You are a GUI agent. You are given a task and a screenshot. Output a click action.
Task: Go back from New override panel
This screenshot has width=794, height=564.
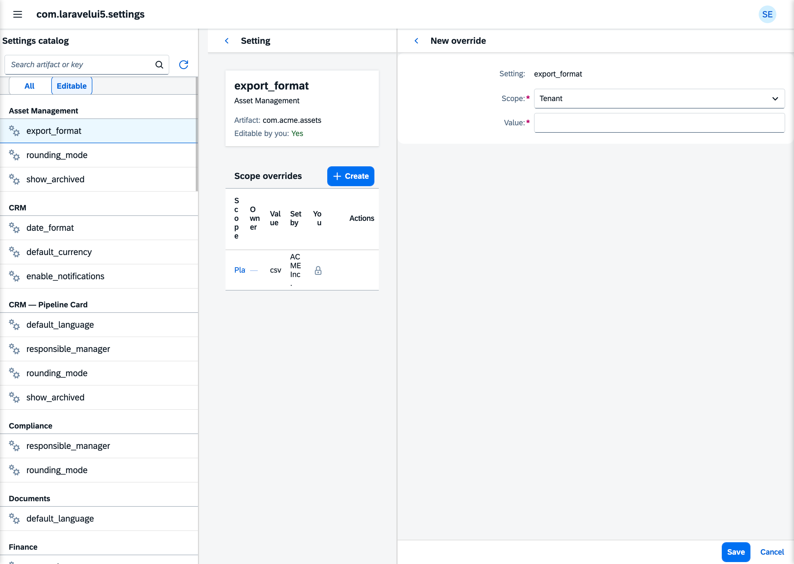tap(416, 41)
